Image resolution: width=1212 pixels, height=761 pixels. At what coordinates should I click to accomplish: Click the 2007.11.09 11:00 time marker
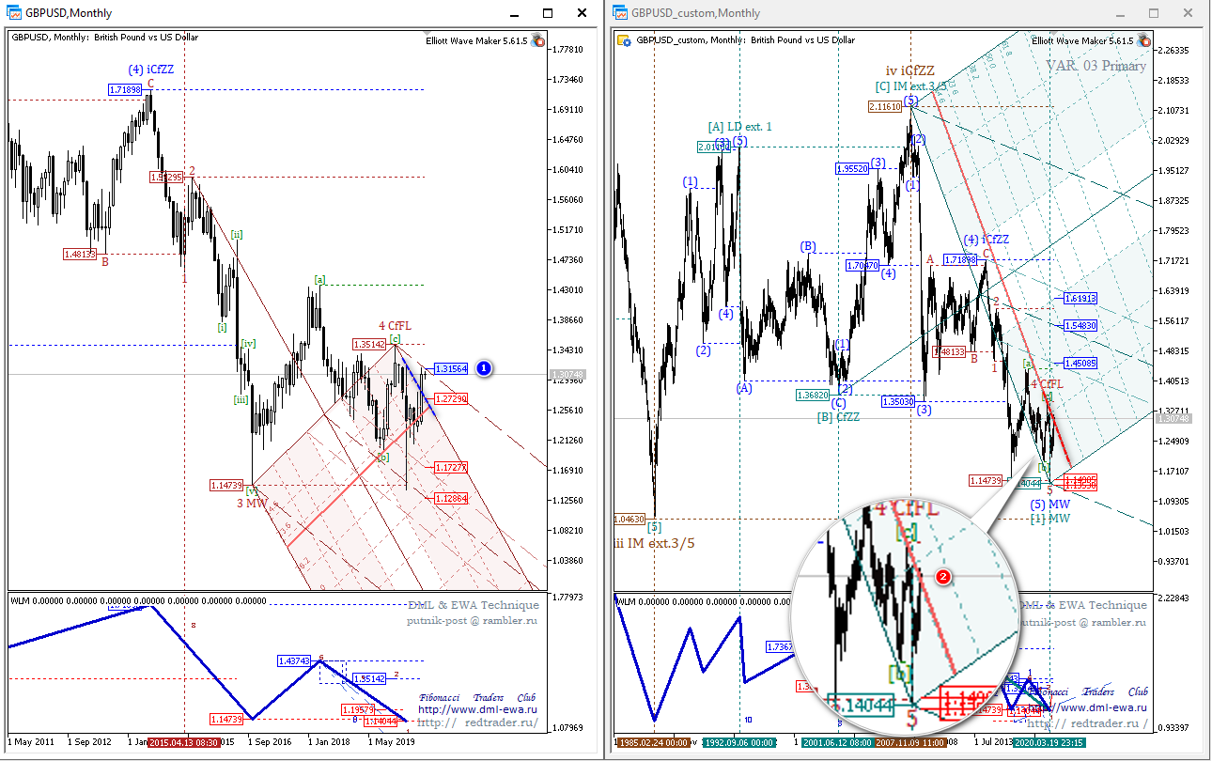pos(911,742)
